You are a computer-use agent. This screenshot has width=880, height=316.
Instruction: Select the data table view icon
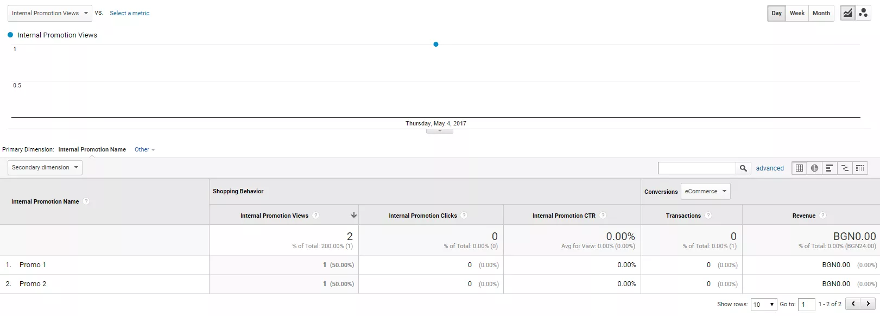coord(799,168)
